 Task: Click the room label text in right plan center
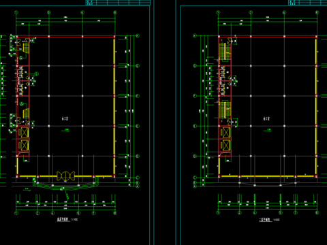coord(266,118)
